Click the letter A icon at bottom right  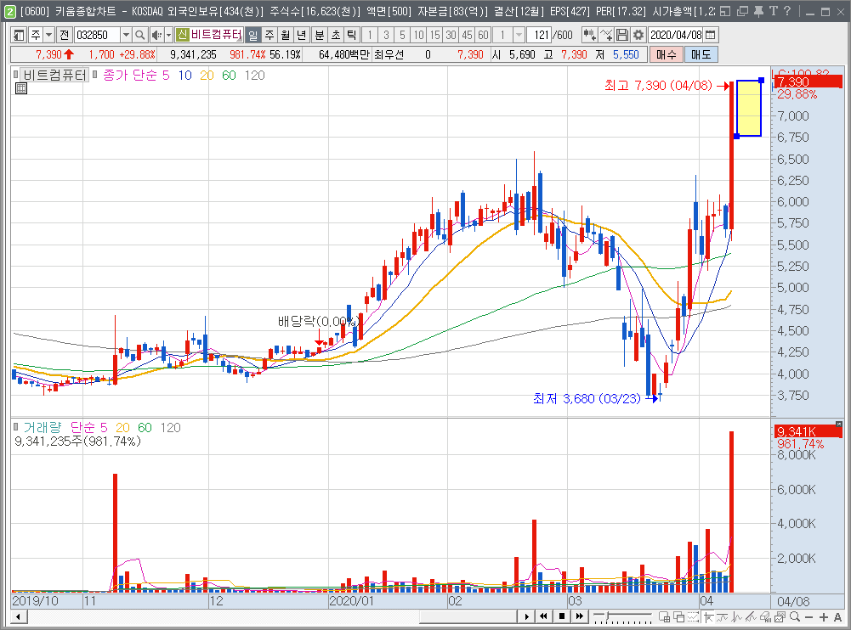pyautogui.click(x=838, y=617)
